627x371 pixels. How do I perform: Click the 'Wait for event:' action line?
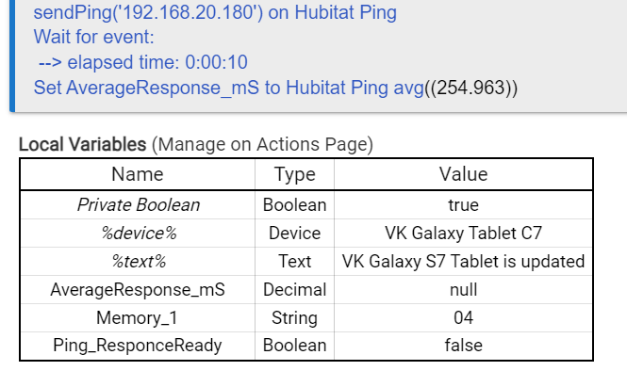point(94,37)
